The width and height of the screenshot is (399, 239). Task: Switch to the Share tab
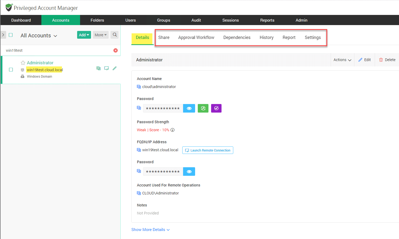[x=164, y=38]
